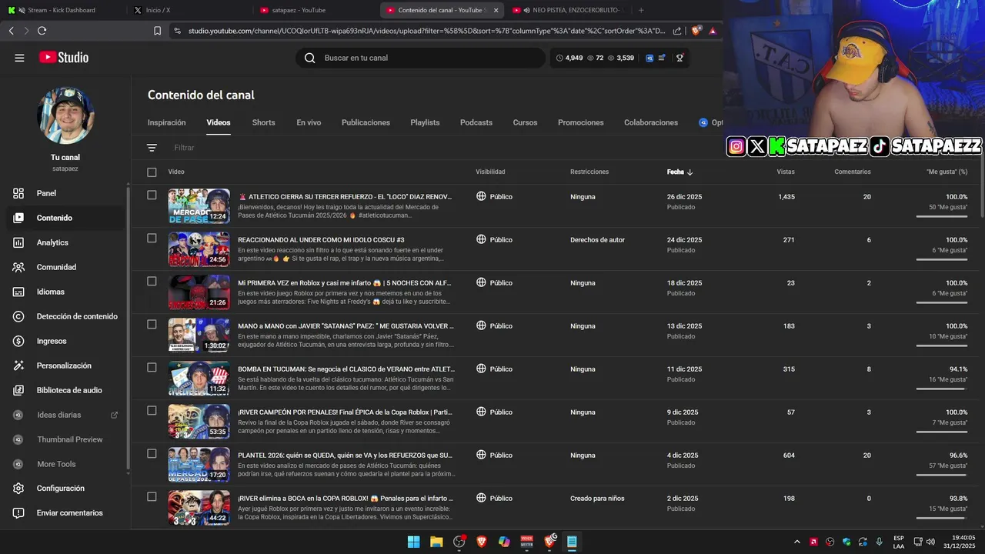Open the En vivo tab
This screenshot has height=554, width=985.
click(x=309, y=122)
